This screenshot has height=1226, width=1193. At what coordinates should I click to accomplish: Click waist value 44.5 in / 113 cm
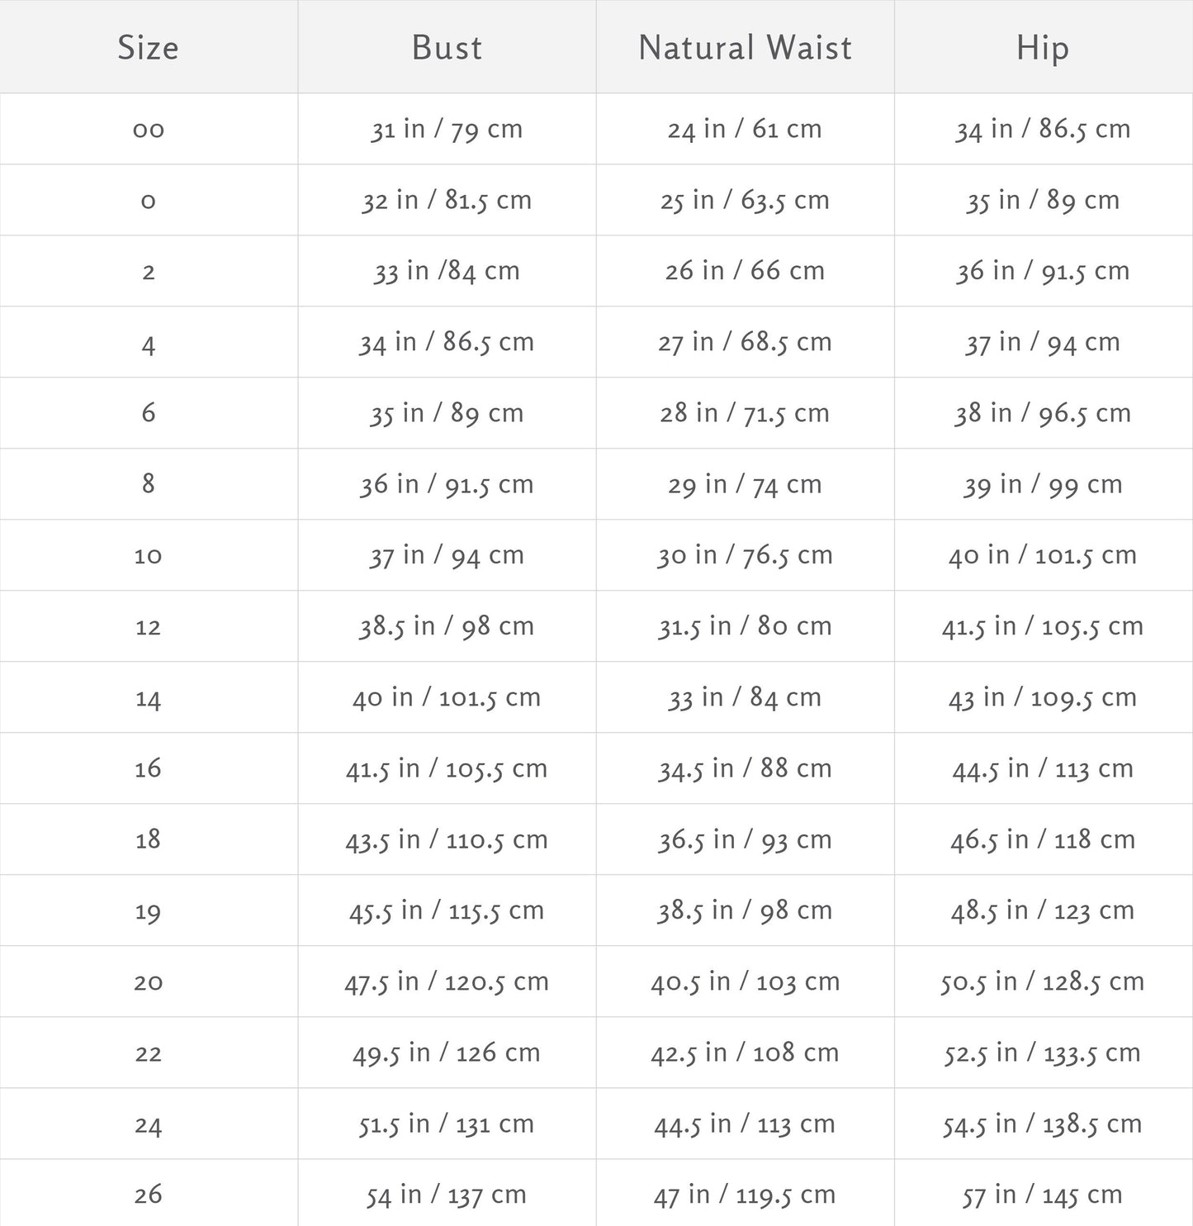pos(745,1124)
